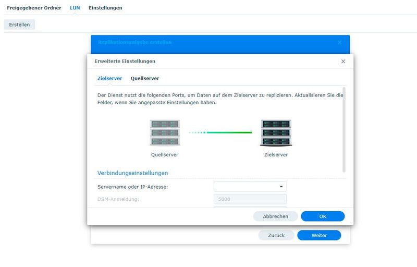
Task: Click the Erstellen button
Action: 19,25
